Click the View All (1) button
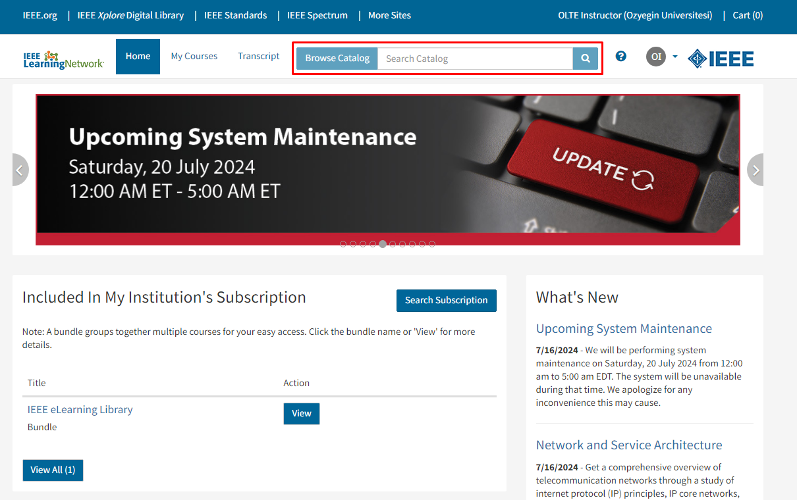The height and width of the screenshot is (500, 797). [x=53, y=470]
